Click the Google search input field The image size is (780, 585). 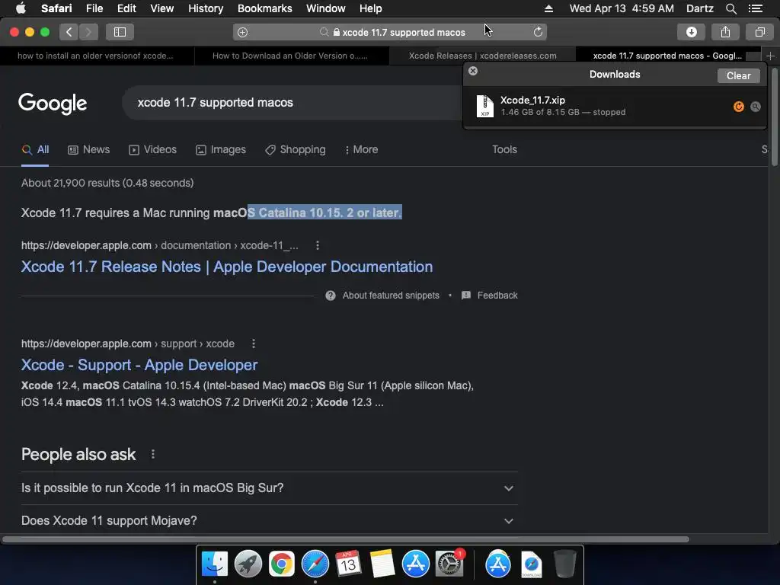click(293, 103)
